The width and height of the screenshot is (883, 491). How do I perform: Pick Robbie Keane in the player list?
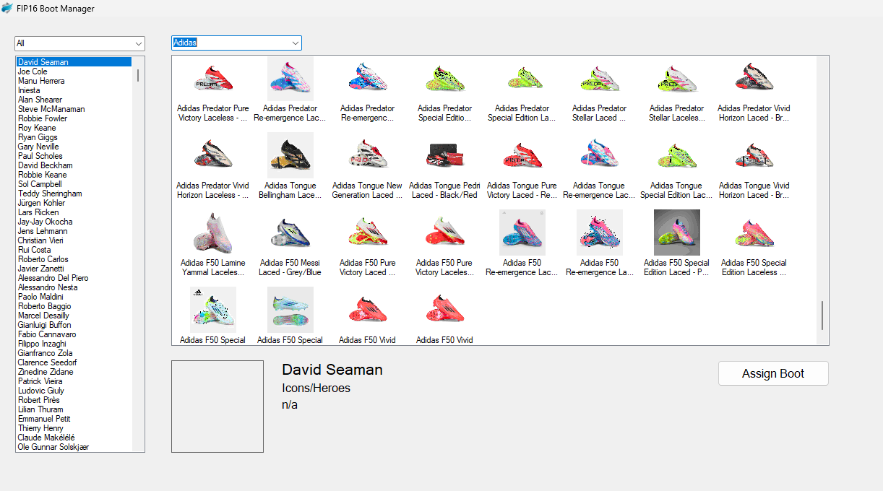pos(74,175)
